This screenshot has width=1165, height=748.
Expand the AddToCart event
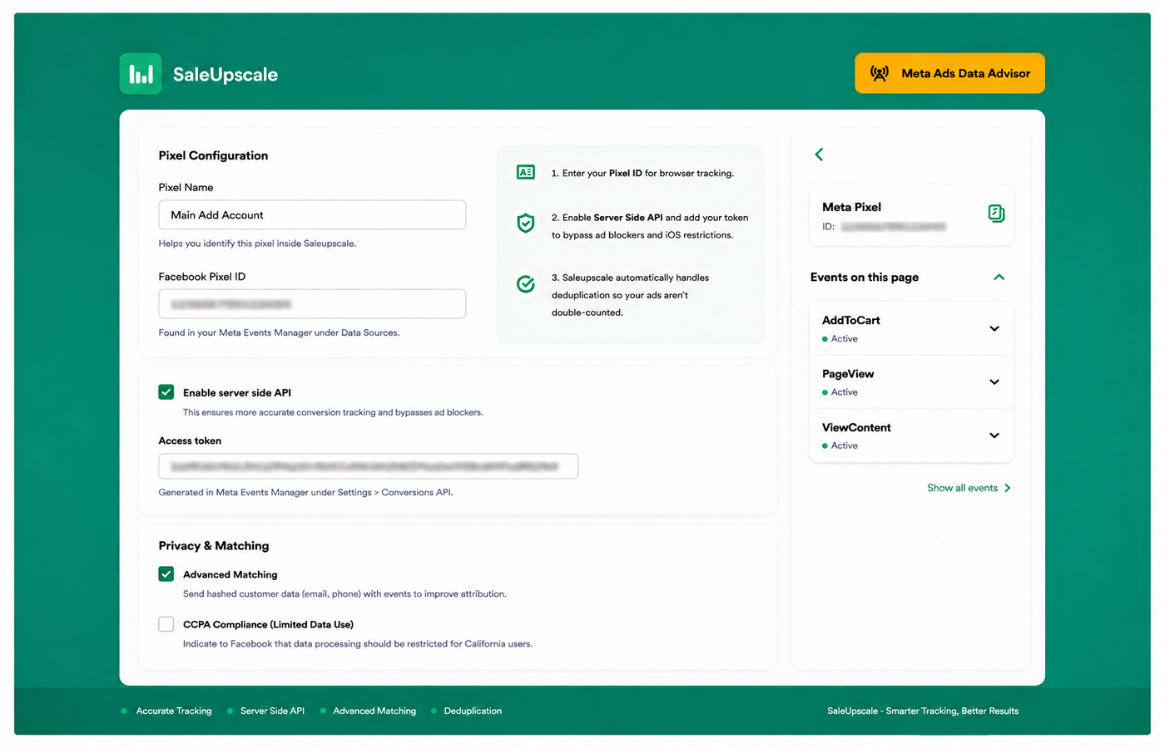click(x=994, y=328)
